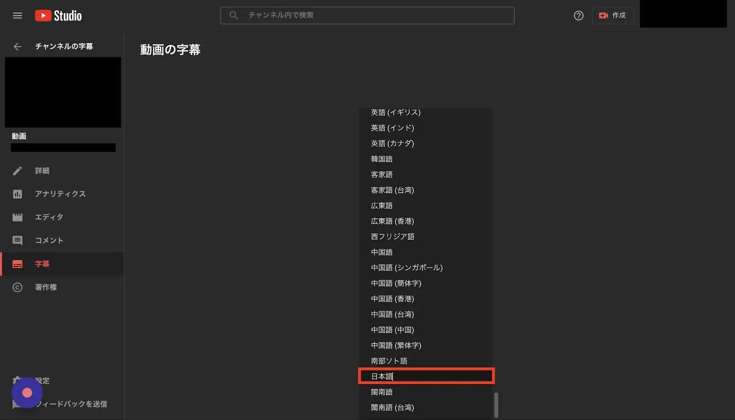Click the subtitles icon in sidebar
Image resolution: width=735 pixels, height=420 pixels.
[x=17, y=264]
